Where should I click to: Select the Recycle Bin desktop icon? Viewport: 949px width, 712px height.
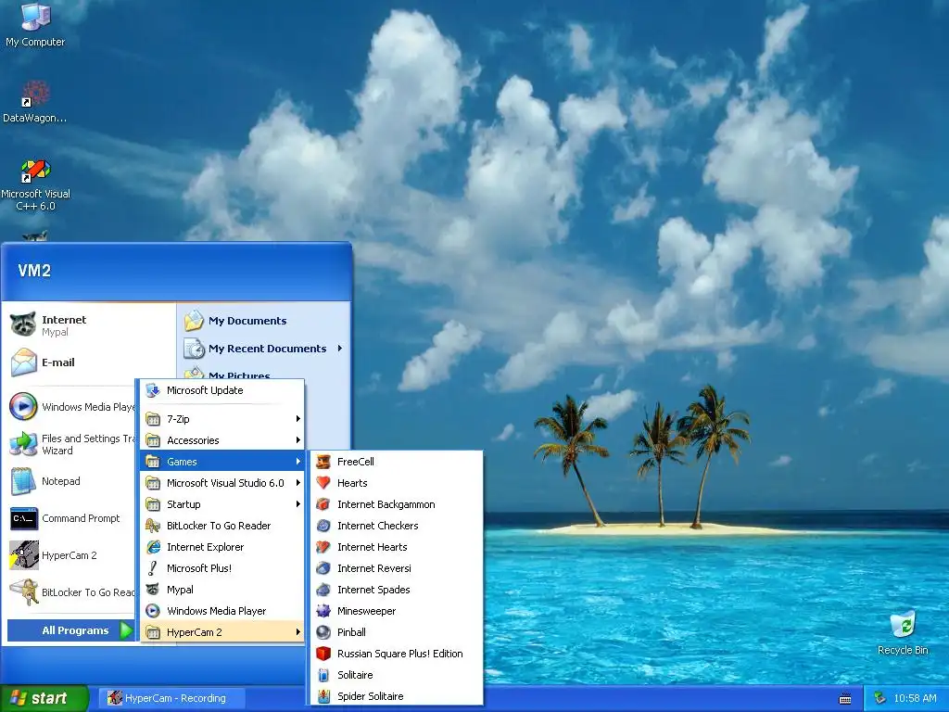point(903,625)
